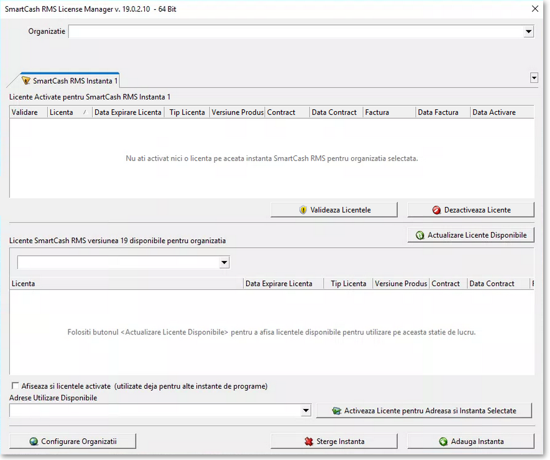The width and height of the screenshot is (550, 460).
Task: Enable Afiseaza si licentele activate checkbox
Action: [x=15, y=385]
